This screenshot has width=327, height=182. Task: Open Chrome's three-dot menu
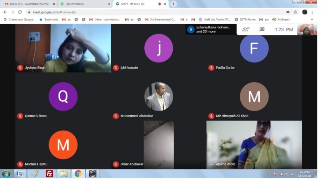[312, 12]
